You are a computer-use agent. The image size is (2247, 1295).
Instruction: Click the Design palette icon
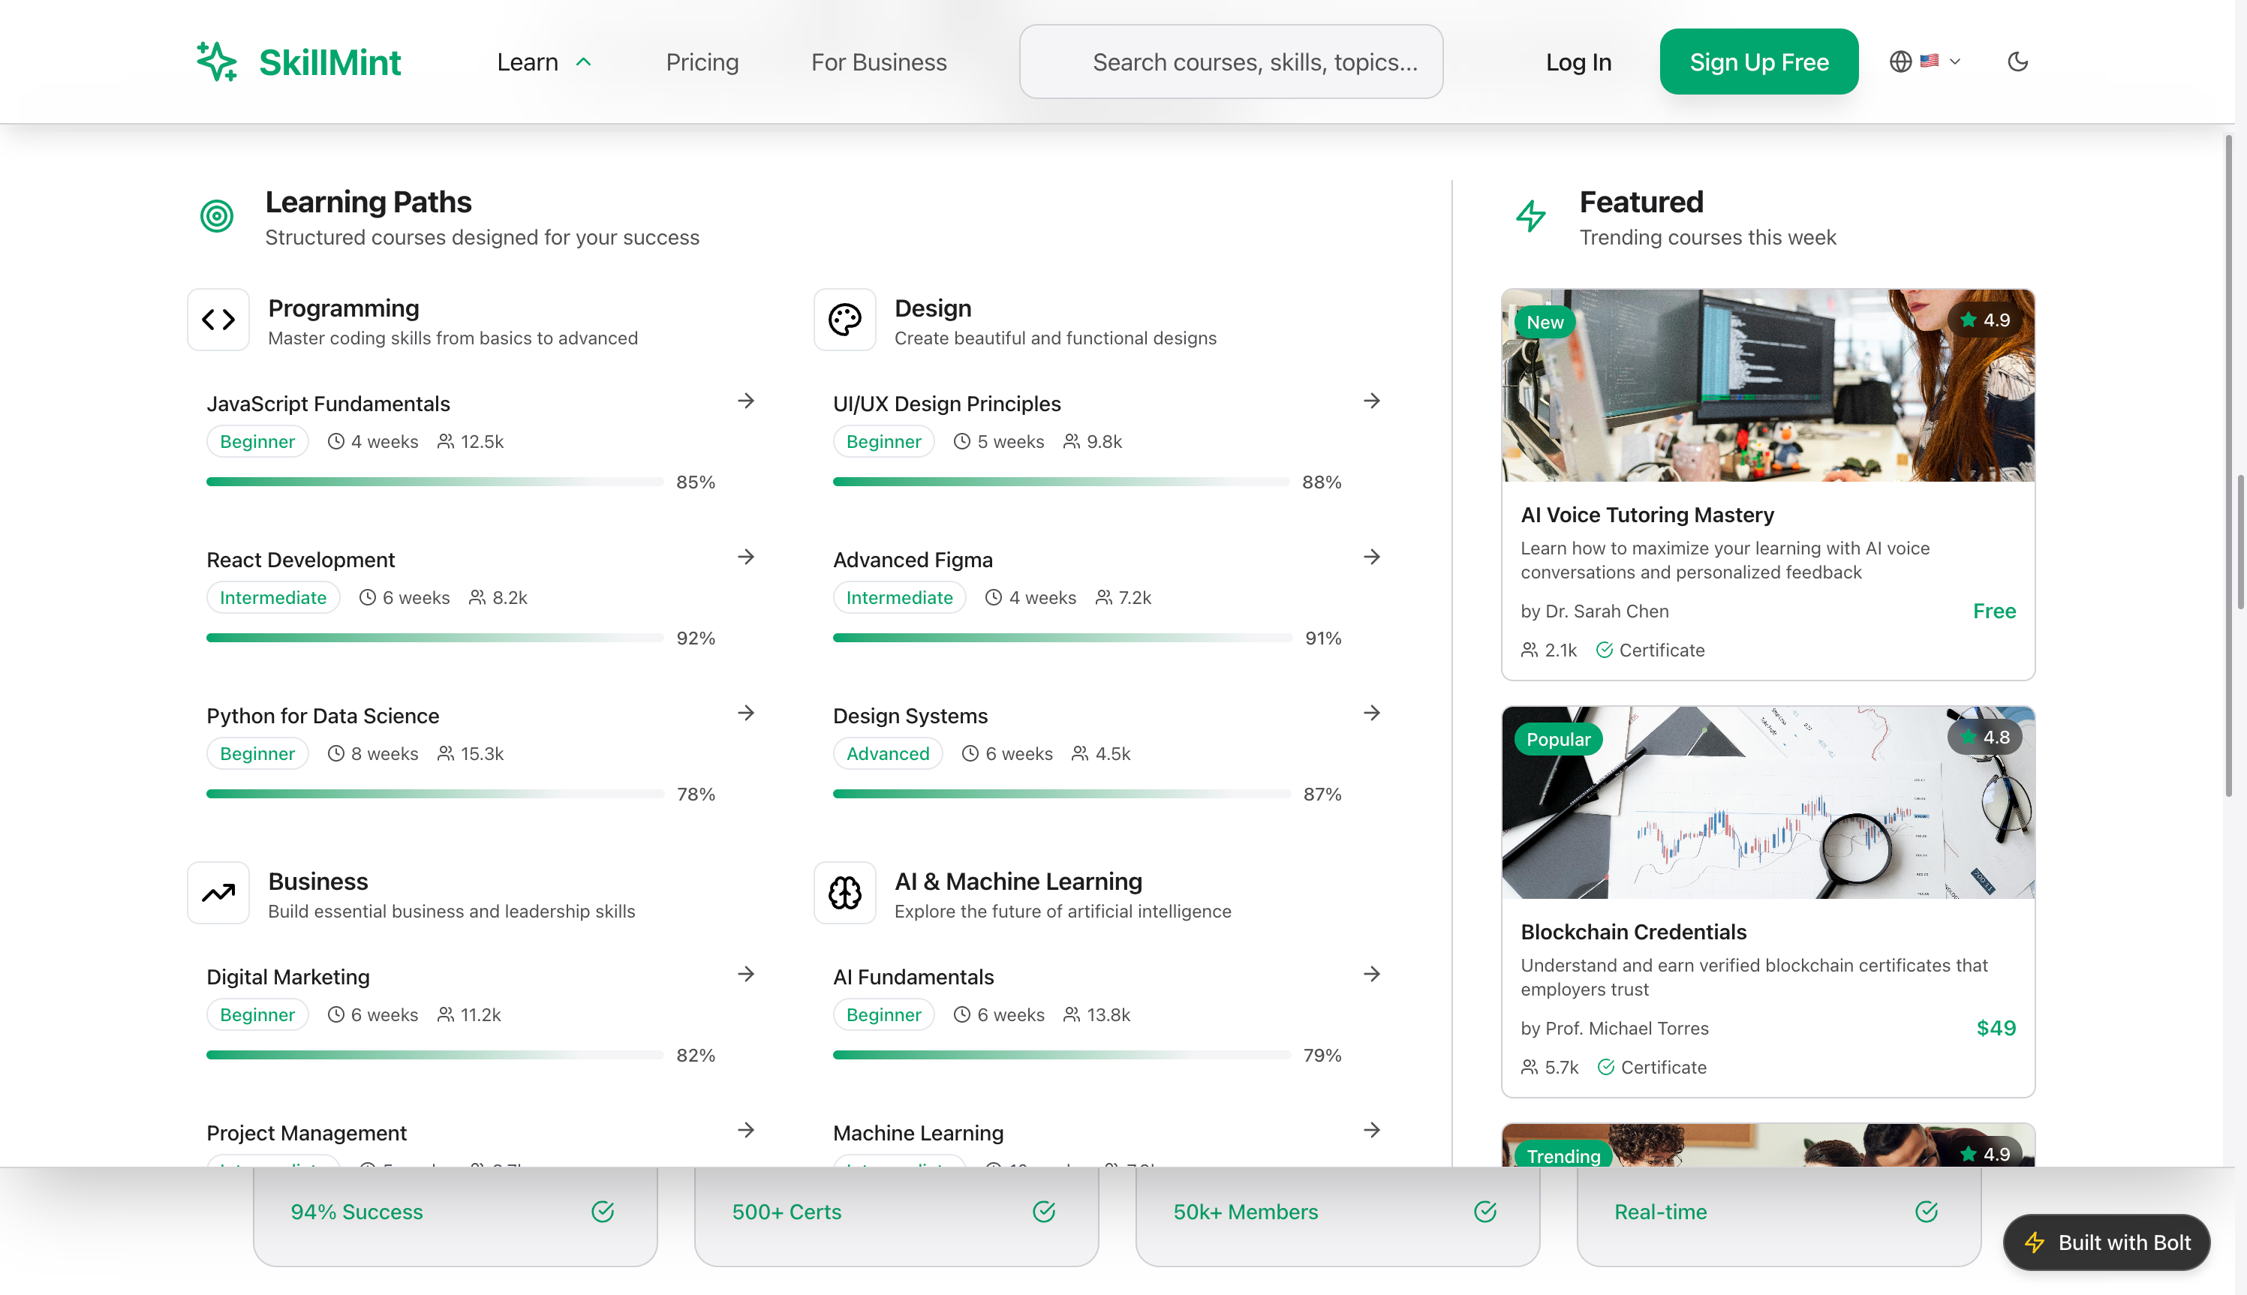(844, 320)
